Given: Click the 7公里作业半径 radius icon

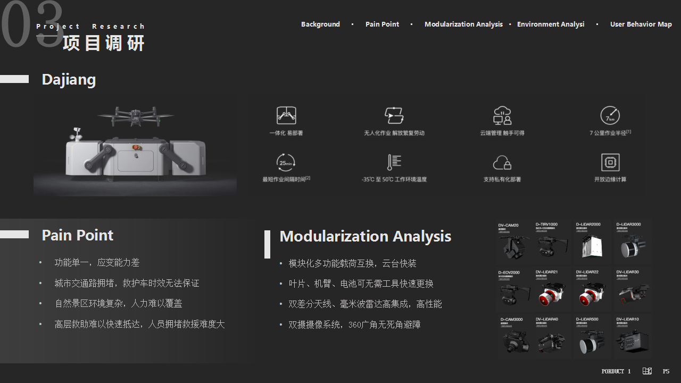Looking at the screenshot, I should [610, 114].
